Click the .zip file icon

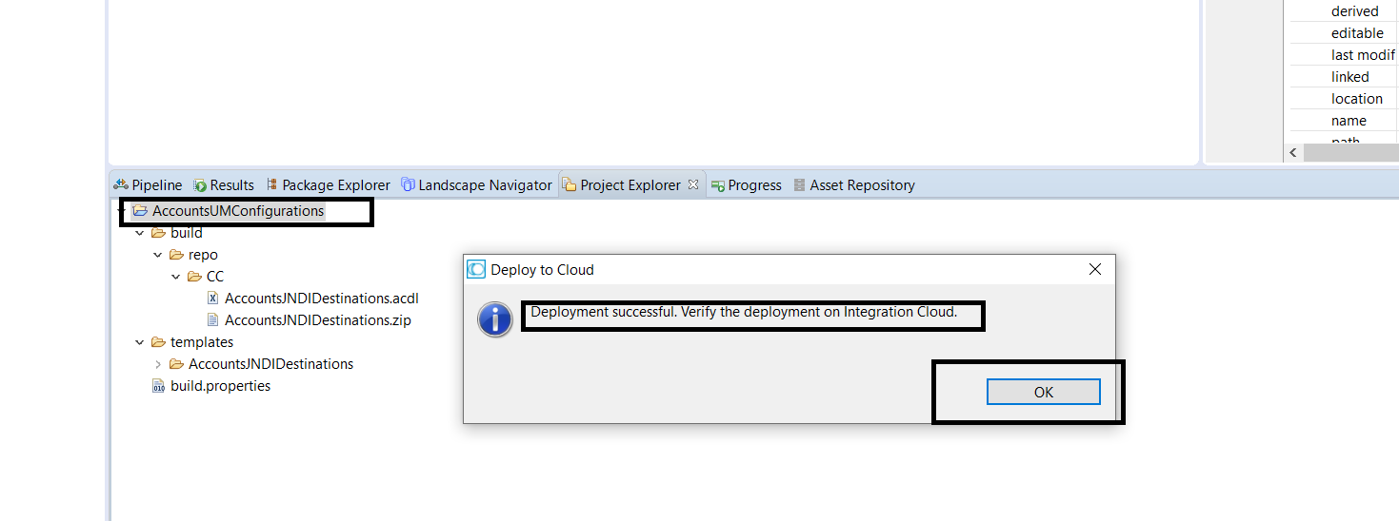pyautogui.click(x=213, y=320)
